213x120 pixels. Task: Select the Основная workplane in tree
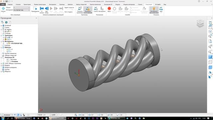14,61
